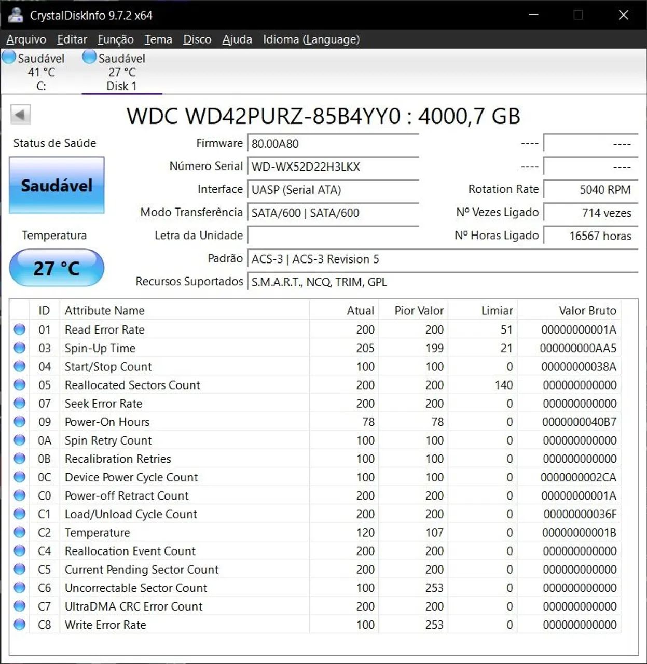Open the Idioma (Language) menu
The width and height of the screenshot is (647, 664).
tap(311, 39)
